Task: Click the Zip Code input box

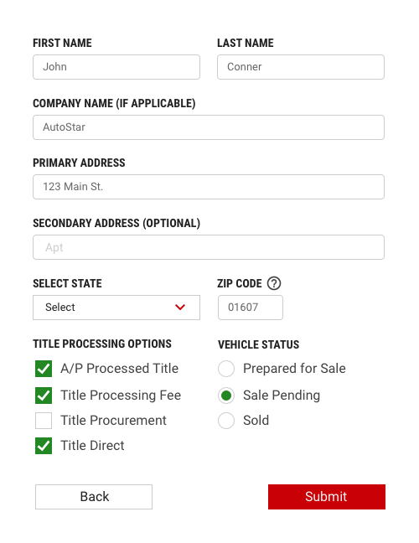Action: [251, 308]
